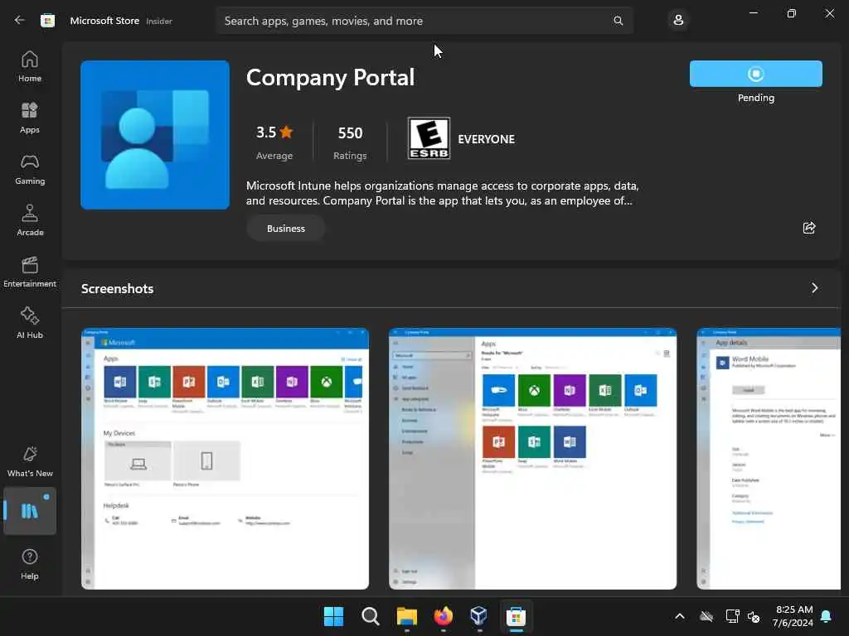Click the Screenshots heading
This screenshot has width=849, height=636.
118,289
